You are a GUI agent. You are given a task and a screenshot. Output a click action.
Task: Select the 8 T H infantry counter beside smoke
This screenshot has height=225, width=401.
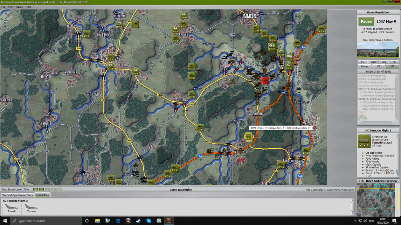272,47
